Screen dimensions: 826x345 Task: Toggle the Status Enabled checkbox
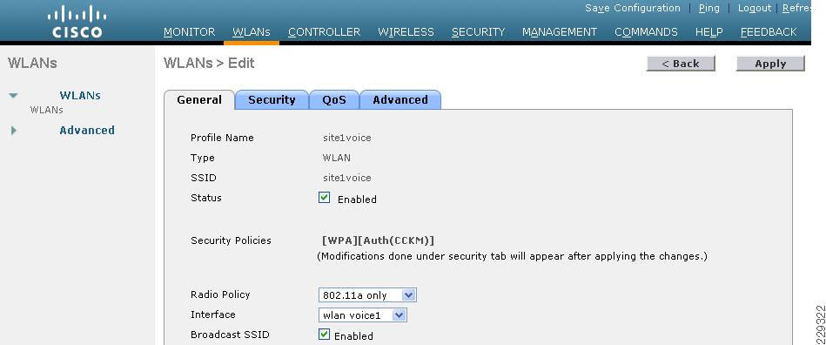point(324,198)
